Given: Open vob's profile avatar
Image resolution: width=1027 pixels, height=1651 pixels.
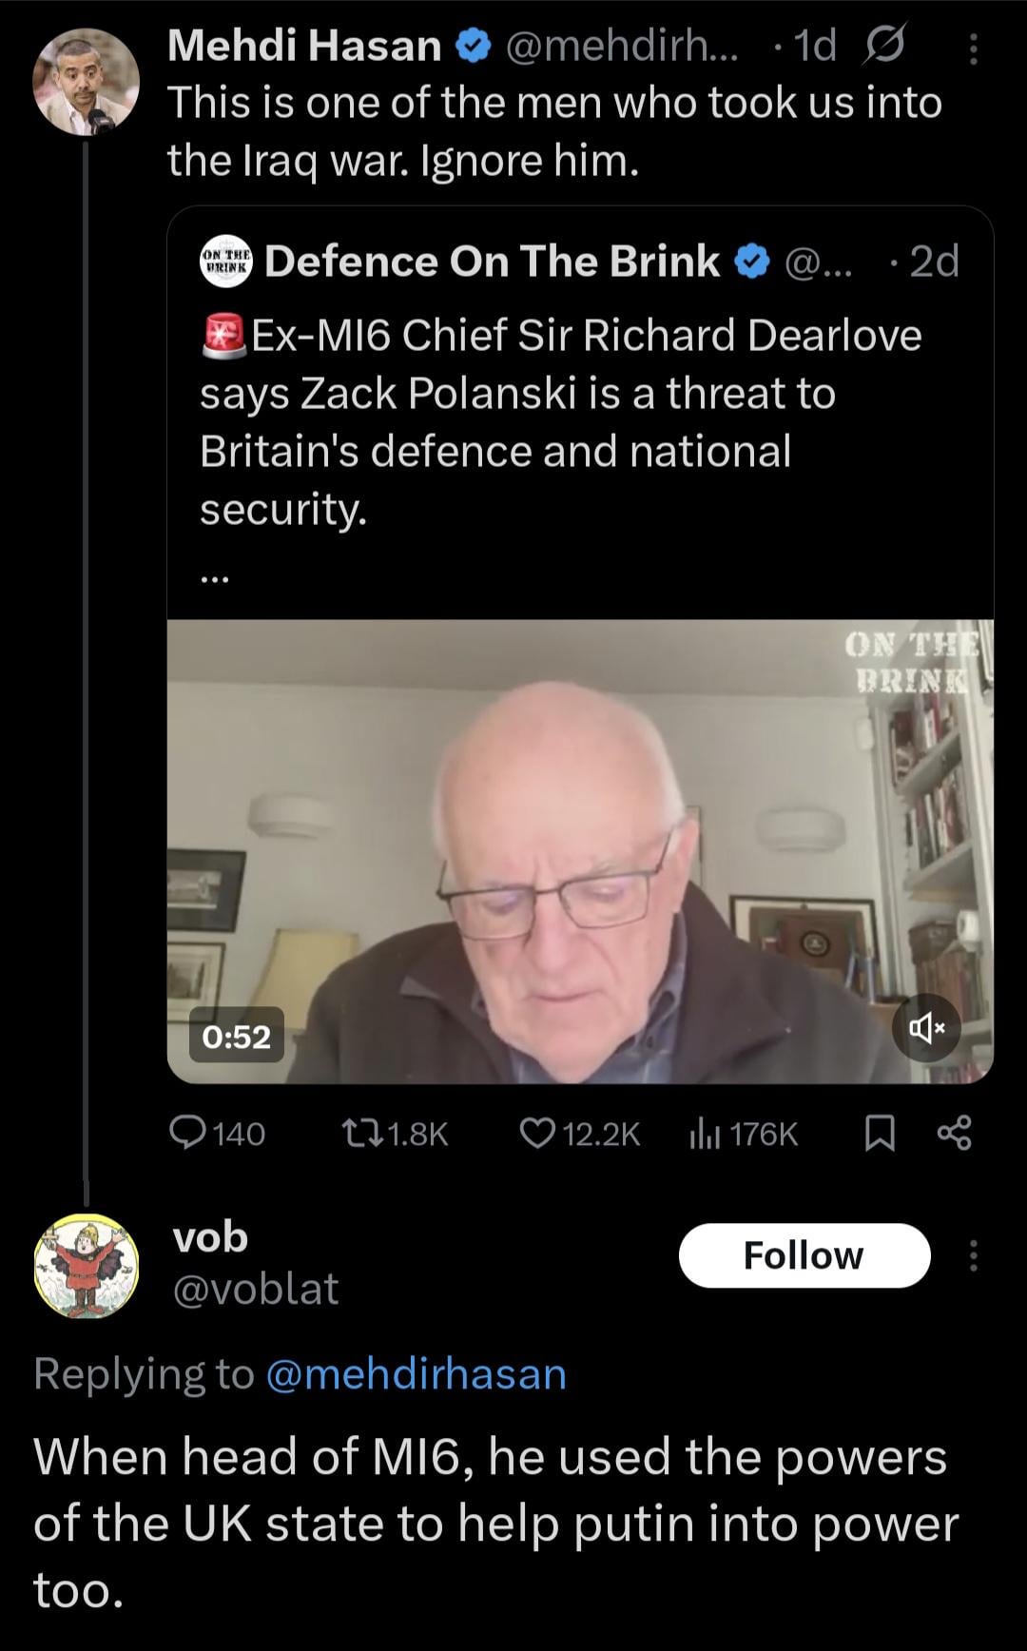Looking at the screenshot, I should click(x=86, y=1266).
